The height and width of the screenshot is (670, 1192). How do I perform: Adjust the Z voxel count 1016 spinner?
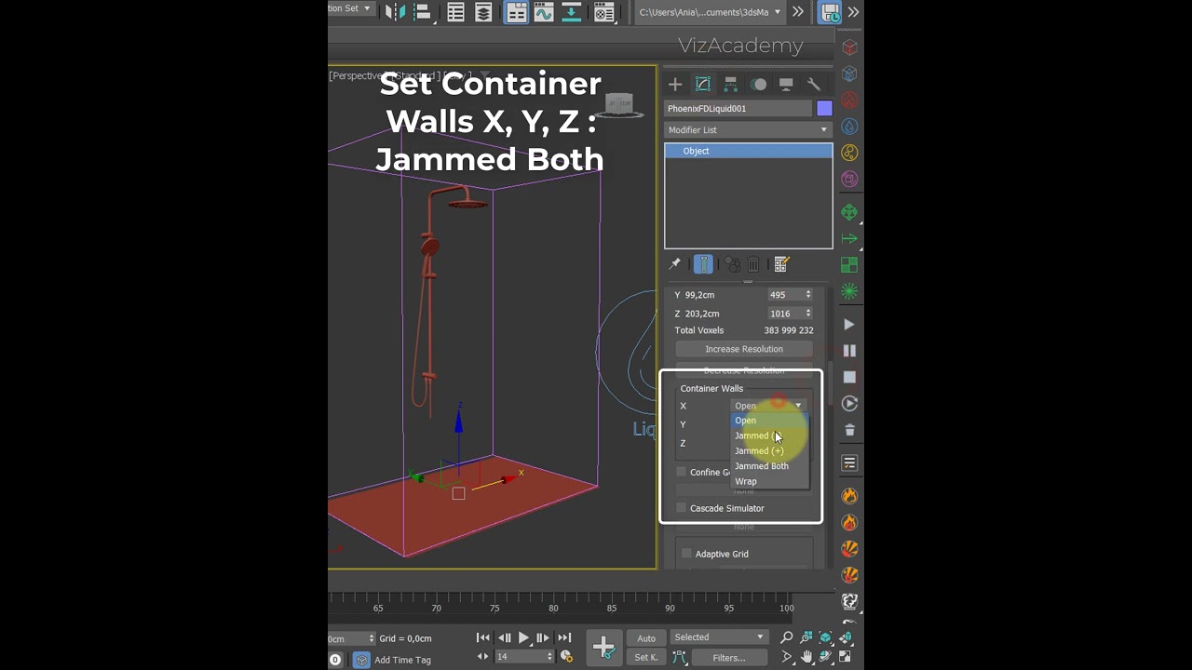click(x=807, y=314)
